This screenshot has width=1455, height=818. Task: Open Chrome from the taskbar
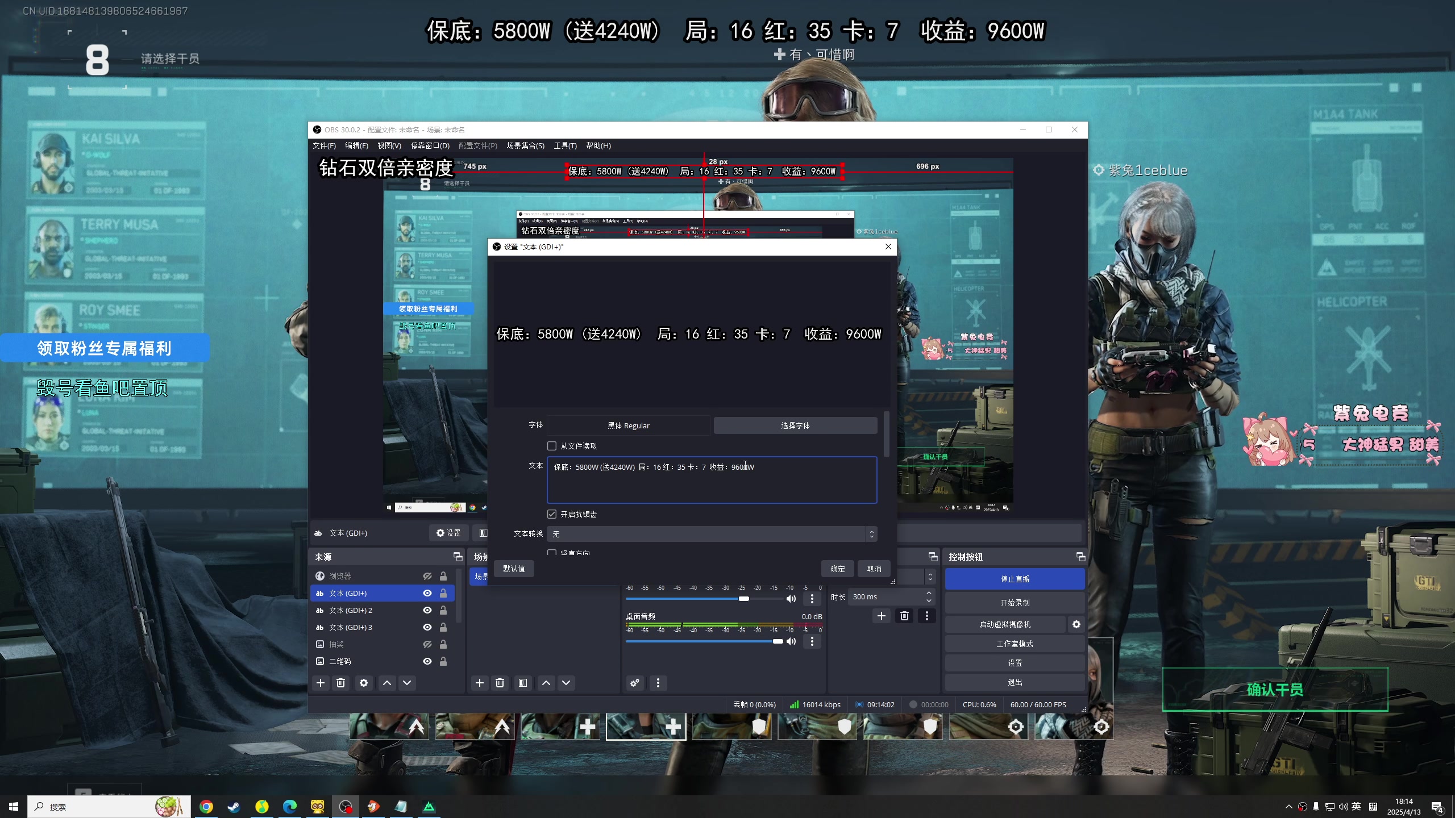coord(206,807)
